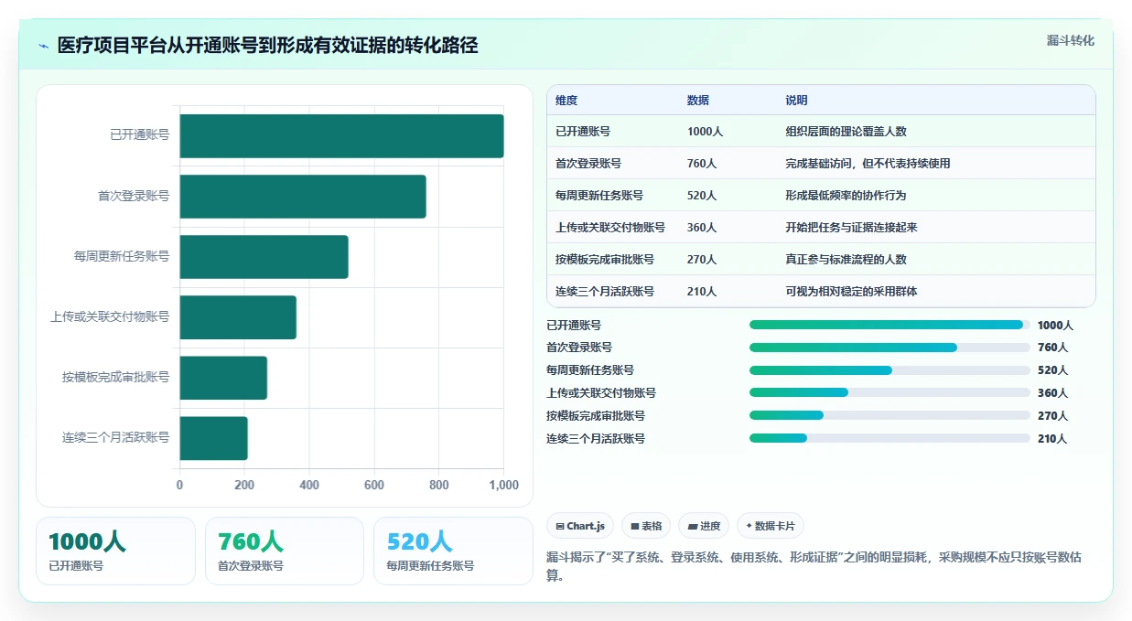
Task: Click table value 210人
Action: click(702, 292)
